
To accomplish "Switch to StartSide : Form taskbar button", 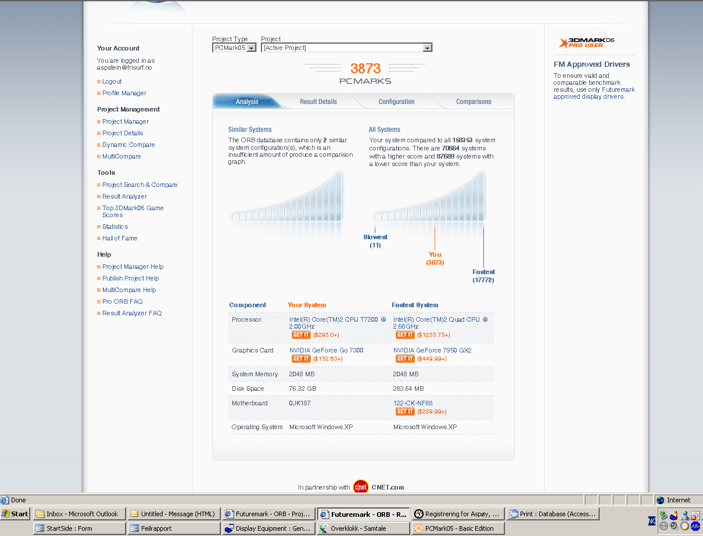I will (80, 528).
